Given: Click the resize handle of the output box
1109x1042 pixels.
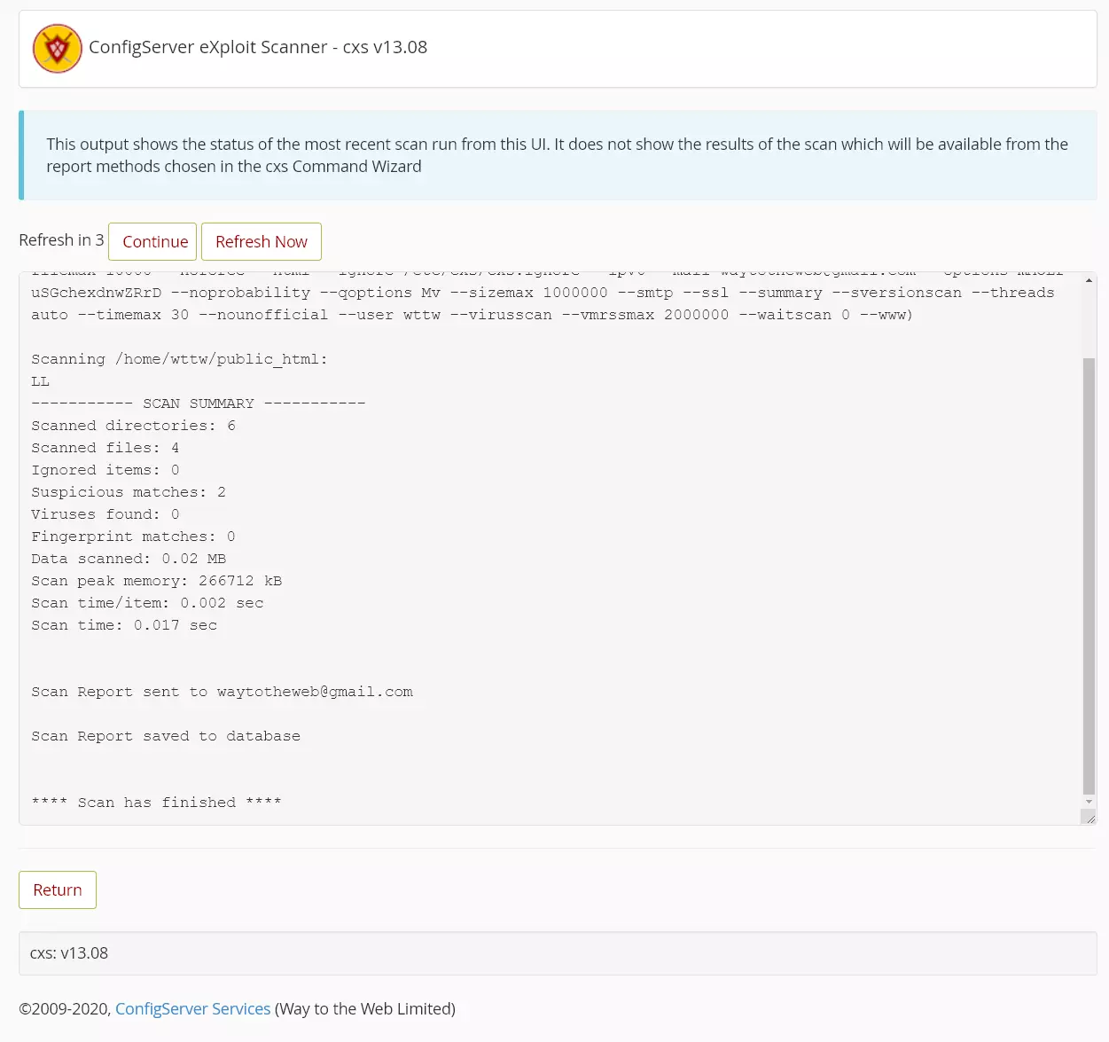Looking at the screenshot, I should click(x=1089, y=818).
